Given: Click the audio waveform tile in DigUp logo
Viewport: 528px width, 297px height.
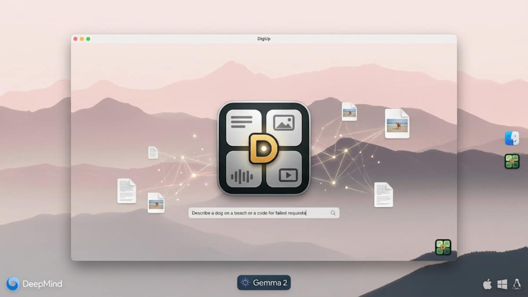Looking at the screenshot, I should (243, 170).
